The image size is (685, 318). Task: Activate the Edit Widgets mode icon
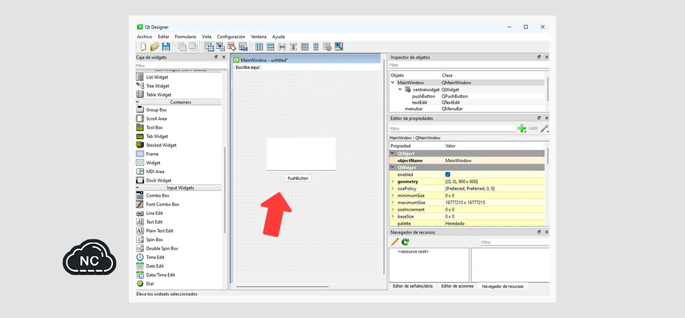click(x=209, y=47)
